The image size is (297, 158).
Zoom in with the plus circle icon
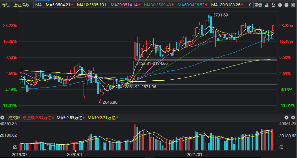click(x=280, y=5)
